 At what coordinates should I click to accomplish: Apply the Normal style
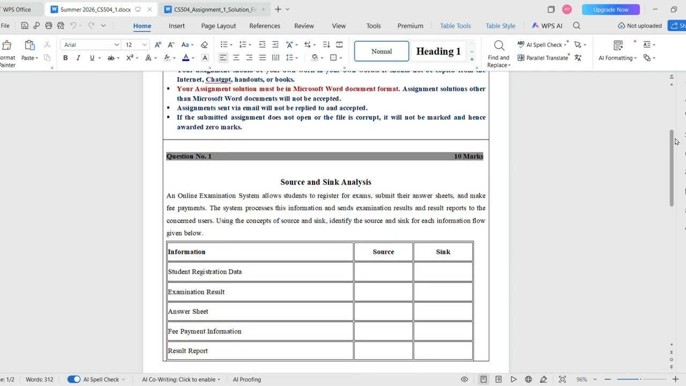pos(382,51)
